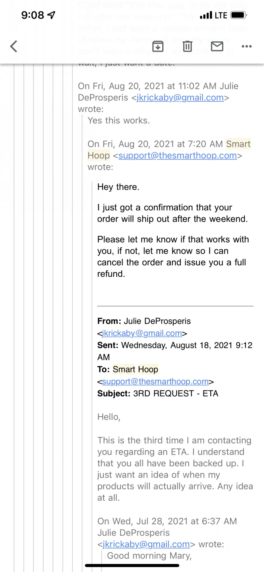Viewport: 264px width, 572px height.
Task: Tap the battery icon in the status bar
Action: pos(239,15)
